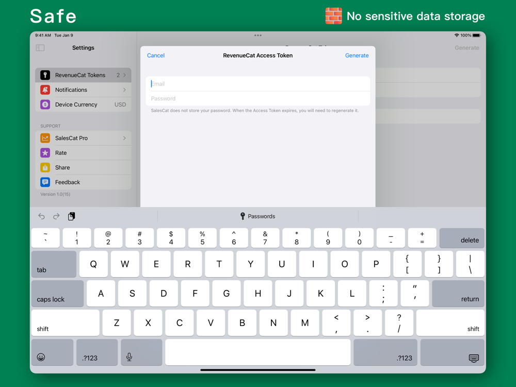Cancel the RevenueCat Access Token dialog
Image resolution: width=516 pixels, height=387 pixels.
pos(156,56)
